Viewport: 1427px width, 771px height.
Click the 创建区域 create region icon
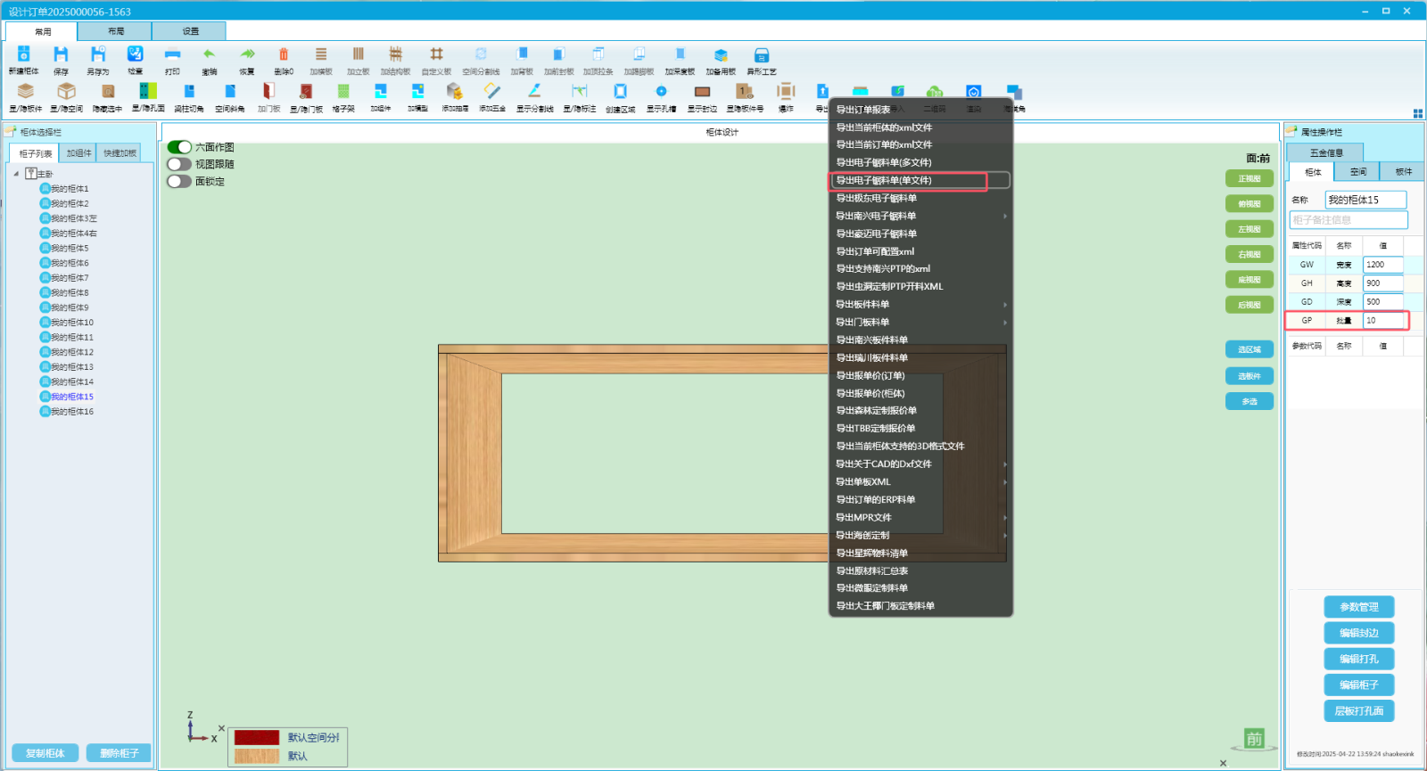(621, 91)
